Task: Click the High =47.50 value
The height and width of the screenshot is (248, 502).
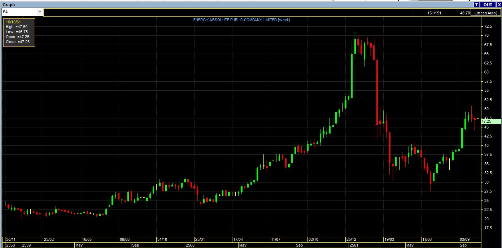Action: (17, 27)
